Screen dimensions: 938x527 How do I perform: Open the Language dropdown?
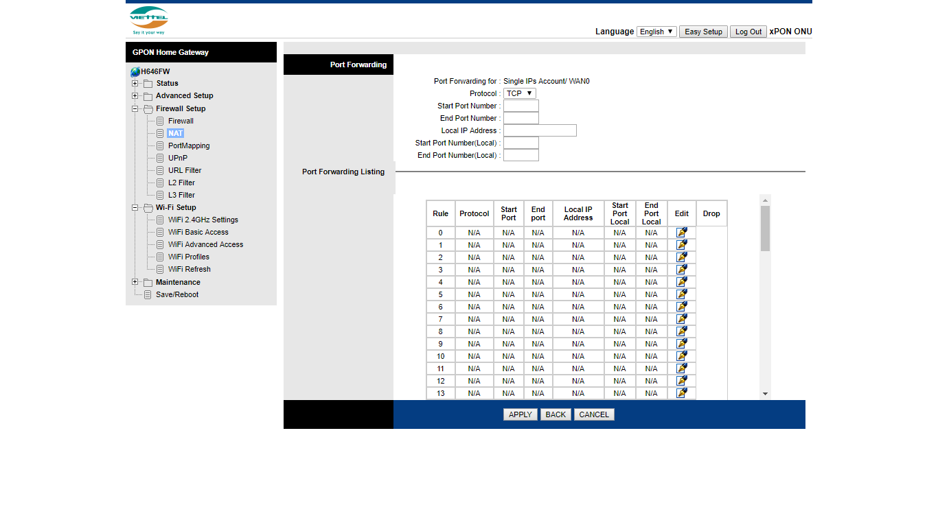point(656,32)
